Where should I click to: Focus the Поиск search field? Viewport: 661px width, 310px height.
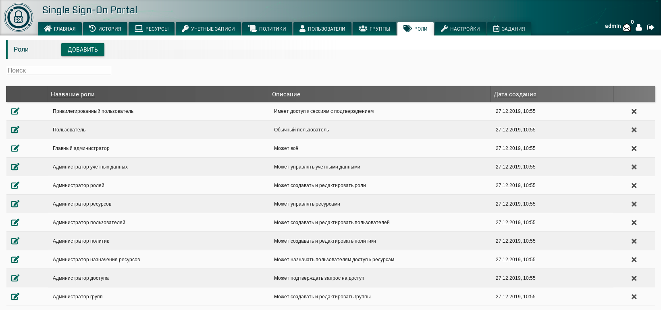[59, 70]
